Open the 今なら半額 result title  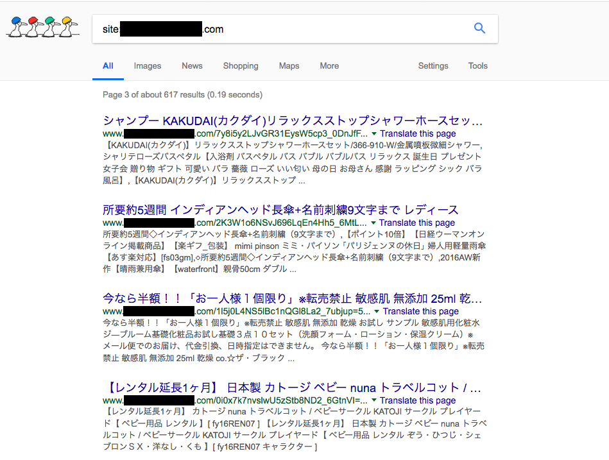[292, 298]
